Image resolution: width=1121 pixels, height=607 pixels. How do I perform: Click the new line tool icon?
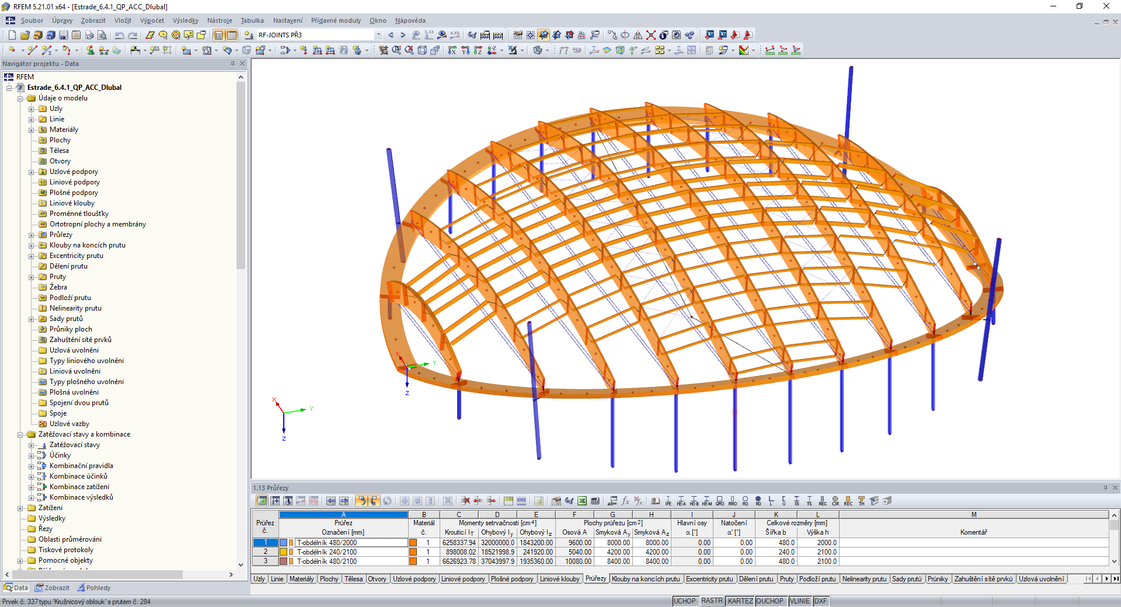pos(32,51)
